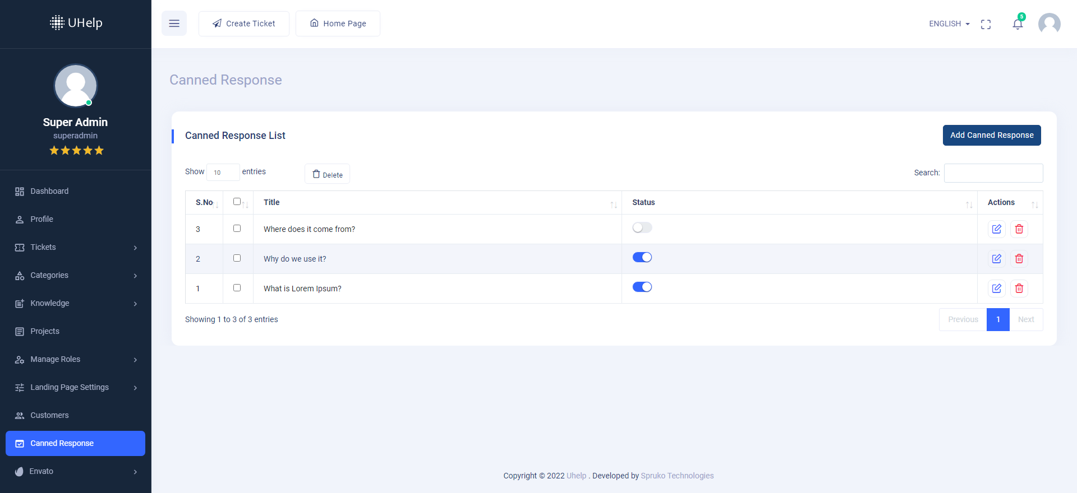Click the Add Canned Response button

point(991,135)
